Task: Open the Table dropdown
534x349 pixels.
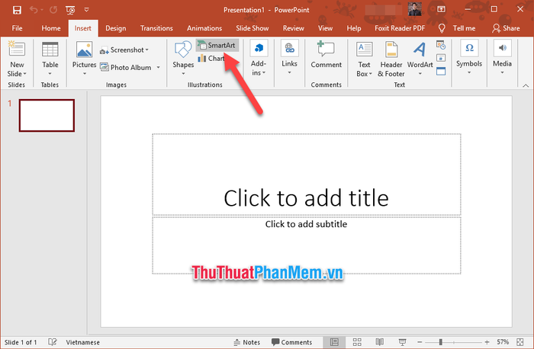Action: tap(50, 56)
